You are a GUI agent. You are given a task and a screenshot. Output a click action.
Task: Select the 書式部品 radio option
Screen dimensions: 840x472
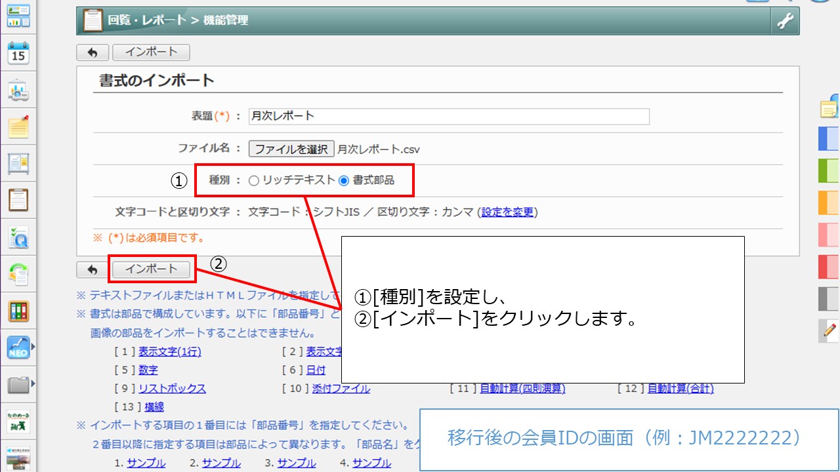pos(344,180)
